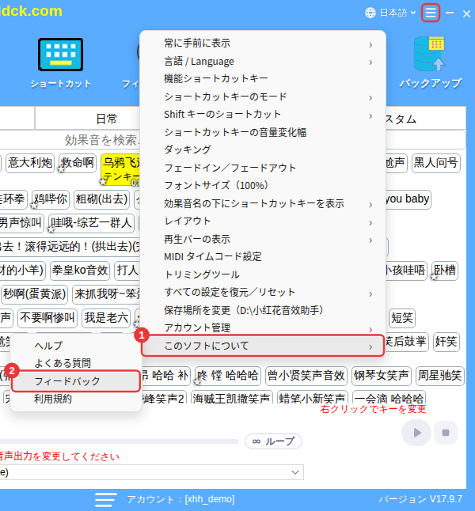
Task: Play the 不要啊惨叫 sound effect
Action: pyautogui.click(x=47, y=318)
